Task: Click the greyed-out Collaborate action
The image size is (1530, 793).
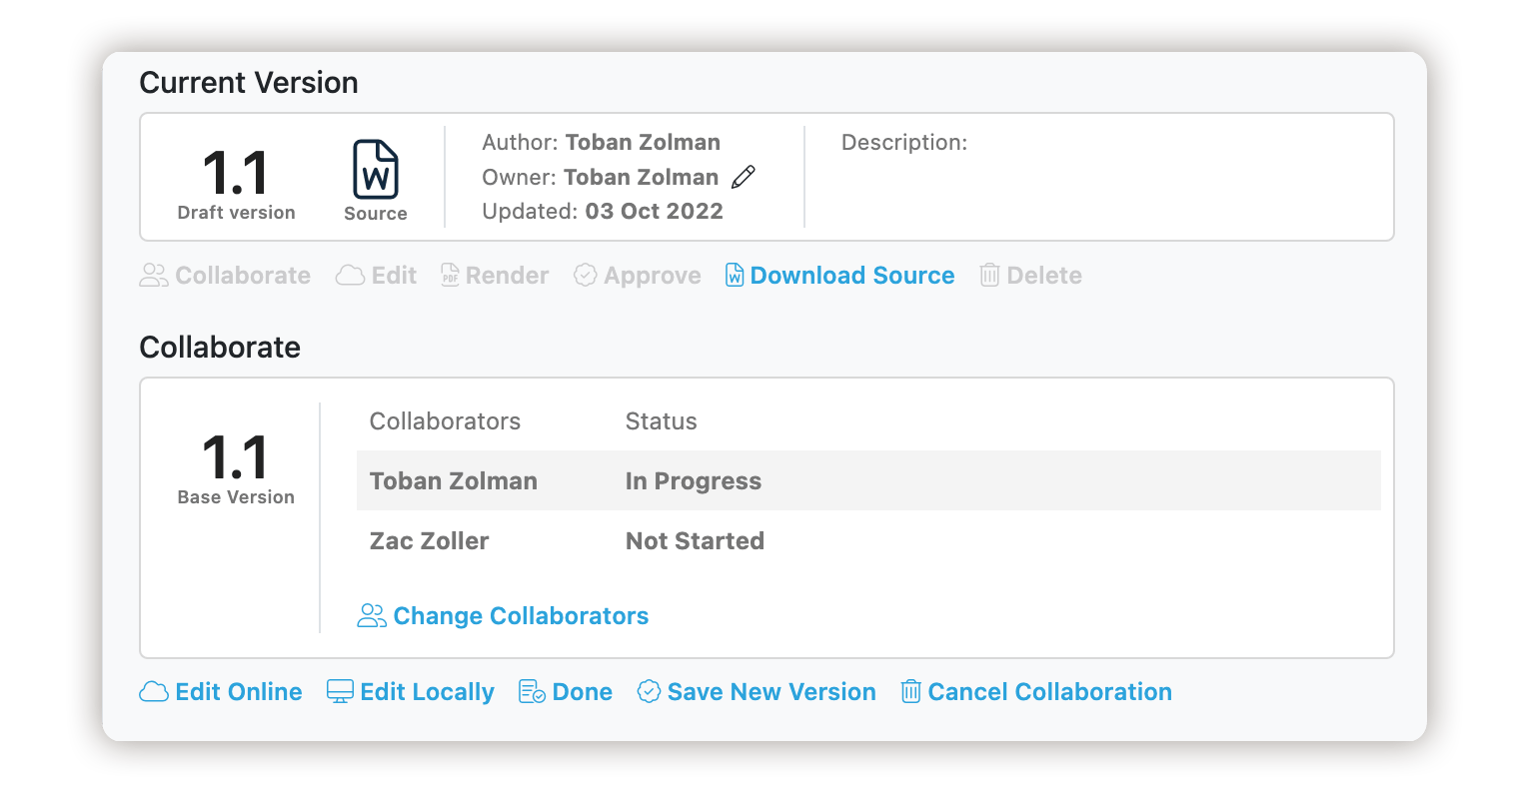Action: point(225,276)
